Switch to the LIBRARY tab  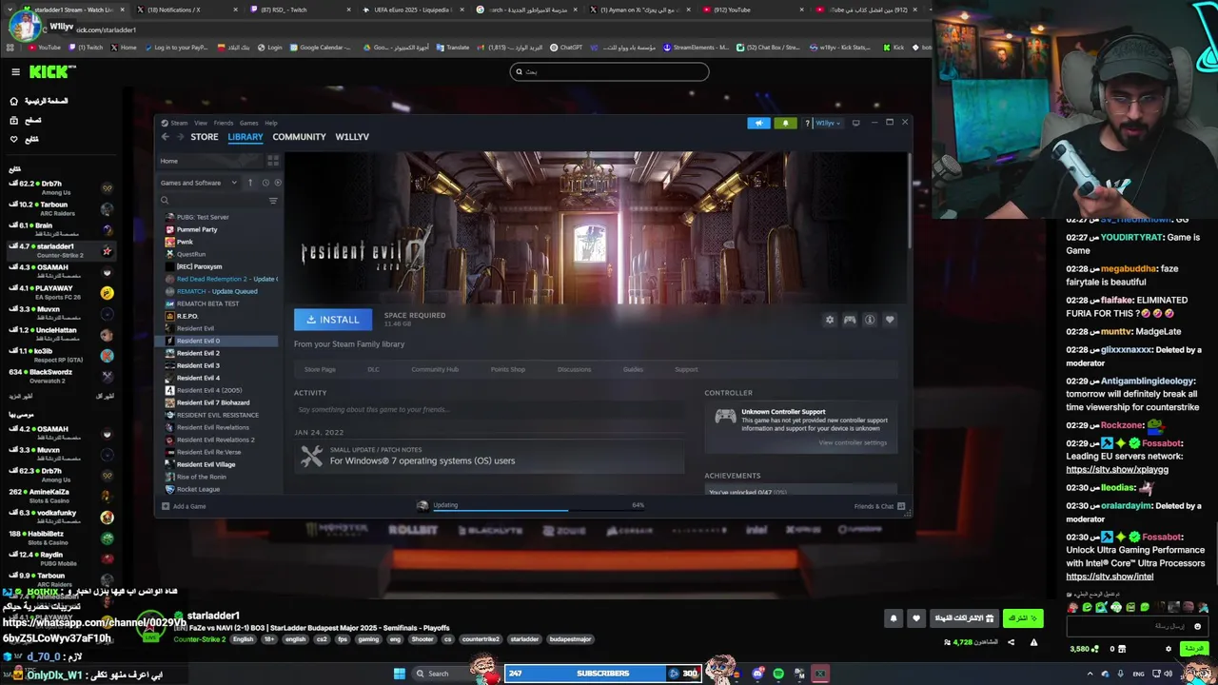coord(246,137)
